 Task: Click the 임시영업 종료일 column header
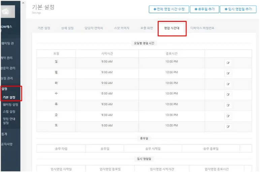pyautogui.click(x=110, y=169)
